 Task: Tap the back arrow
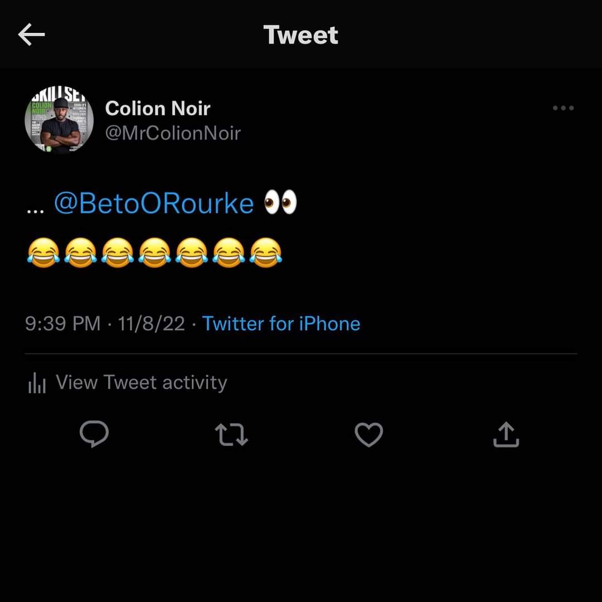[x=31, y=35]
